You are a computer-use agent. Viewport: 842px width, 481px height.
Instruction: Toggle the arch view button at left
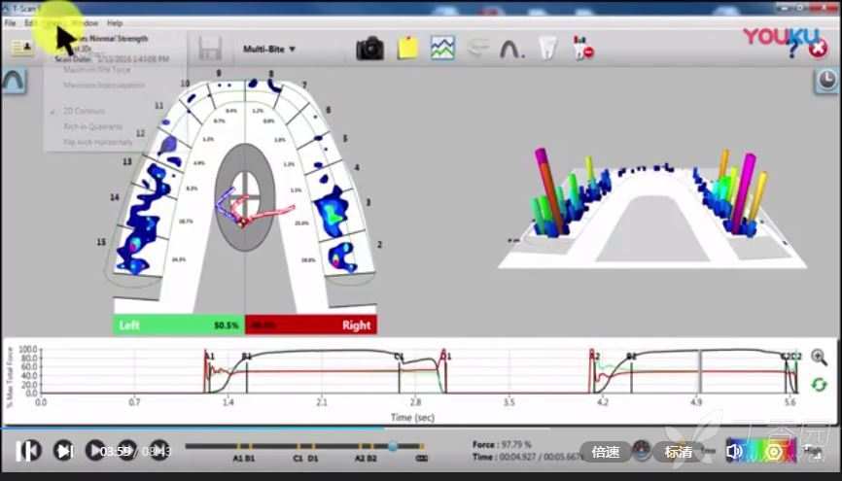coord(14,84)
